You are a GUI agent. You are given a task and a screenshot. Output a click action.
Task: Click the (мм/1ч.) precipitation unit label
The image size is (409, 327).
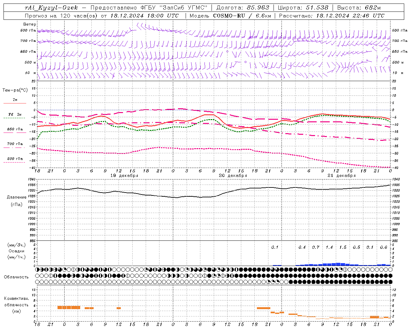16,257
